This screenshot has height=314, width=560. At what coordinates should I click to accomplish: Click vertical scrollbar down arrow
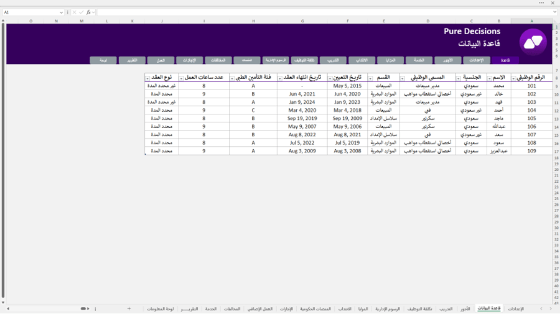pyautogui.click(x=3, y=303)
